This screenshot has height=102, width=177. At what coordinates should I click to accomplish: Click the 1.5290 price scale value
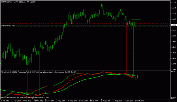click(174, 36)
